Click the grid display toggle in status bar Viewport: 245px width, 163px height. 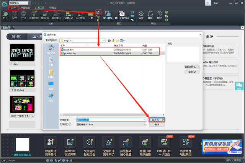(52, 160)
